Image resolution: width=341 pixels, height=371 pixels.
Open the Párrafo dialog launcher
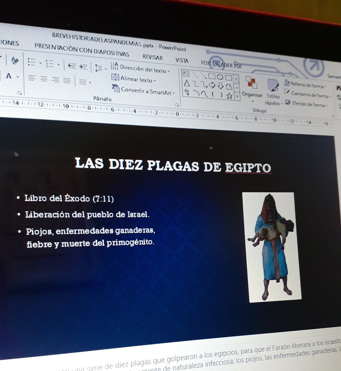pos(177,104)
